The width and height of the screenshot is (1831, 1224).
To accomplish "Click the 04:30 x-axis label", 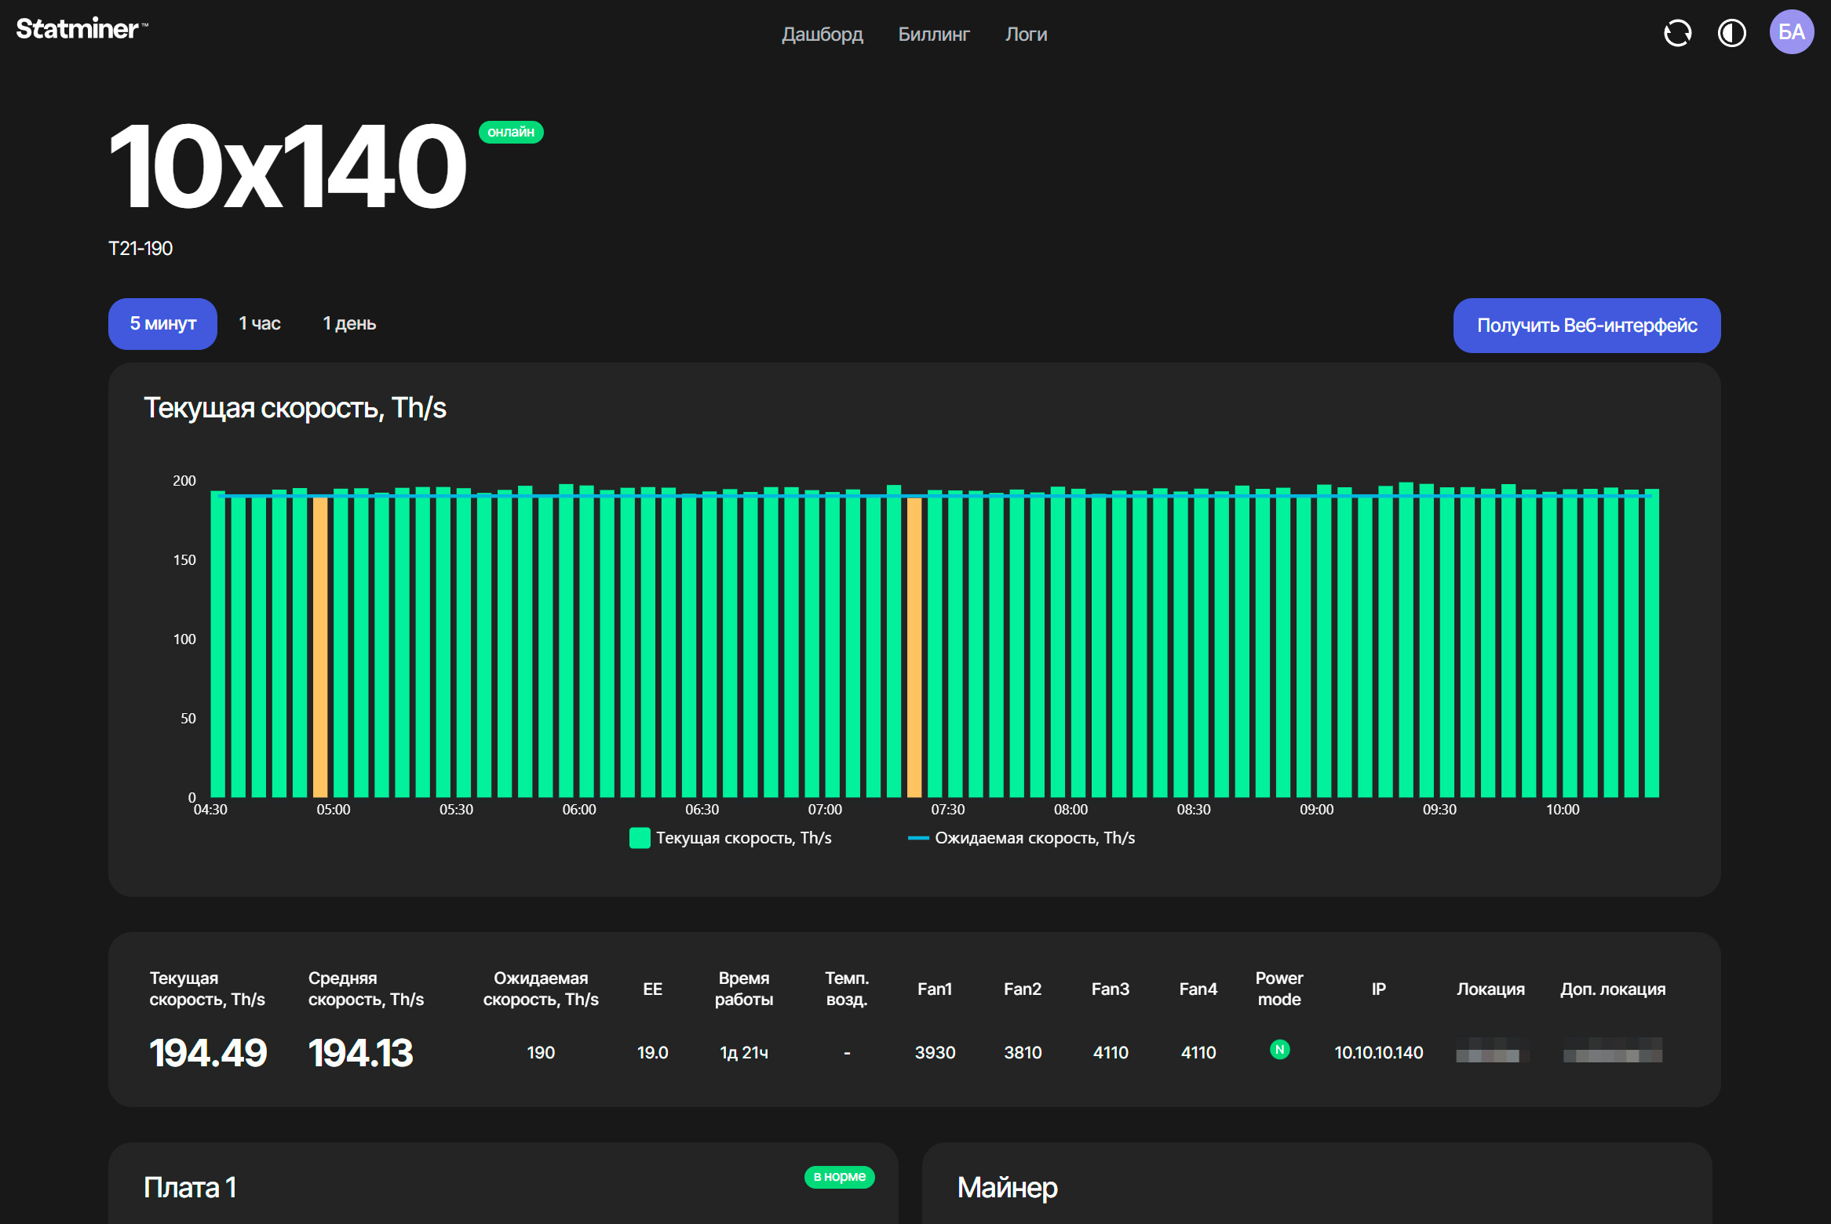I will click(x=210, y=809).
